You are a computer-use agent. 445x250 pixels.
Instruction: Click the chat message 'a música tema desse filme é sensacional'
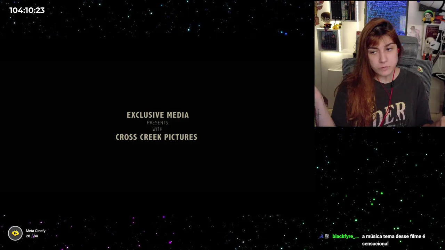coord(394,240)
